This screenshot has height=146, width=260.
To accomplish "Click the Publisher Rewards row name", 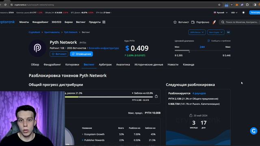I will point(94,140).
